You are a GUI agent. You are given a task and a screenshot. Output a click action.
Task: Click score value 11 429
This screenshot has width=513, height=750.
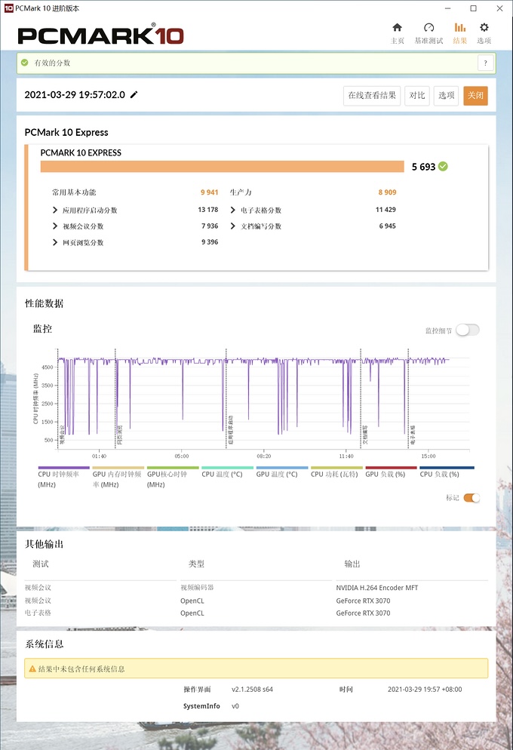(386, 210)
